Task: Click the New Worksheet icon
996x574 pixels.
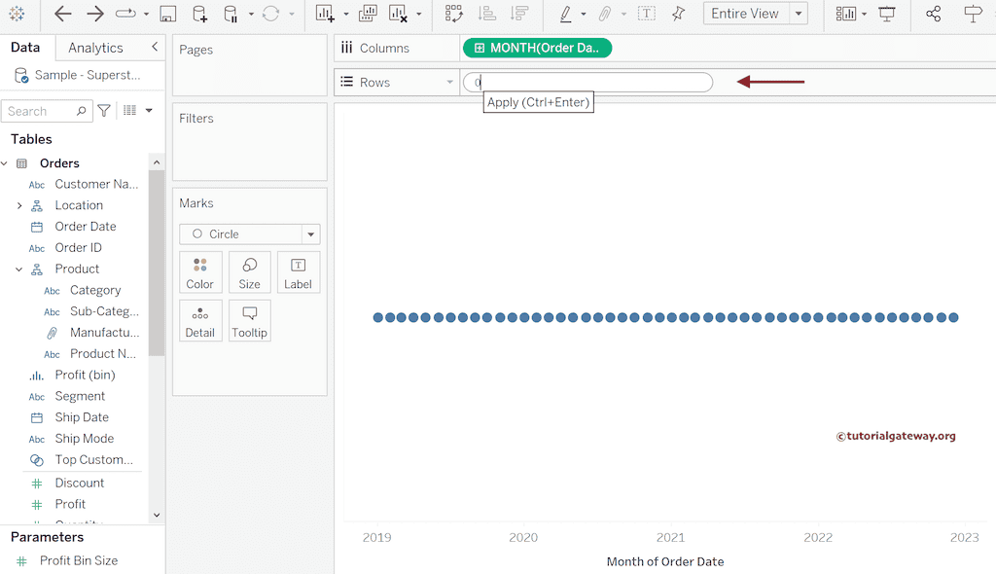Action: tap(325, 14)
